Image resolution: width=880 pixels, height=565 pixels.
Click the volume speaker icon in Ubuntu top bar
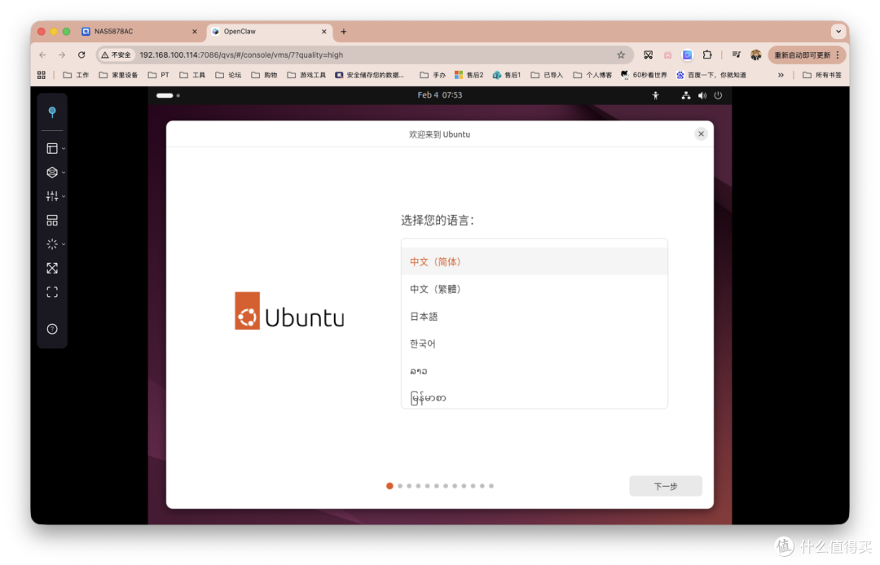pos(702,95)
